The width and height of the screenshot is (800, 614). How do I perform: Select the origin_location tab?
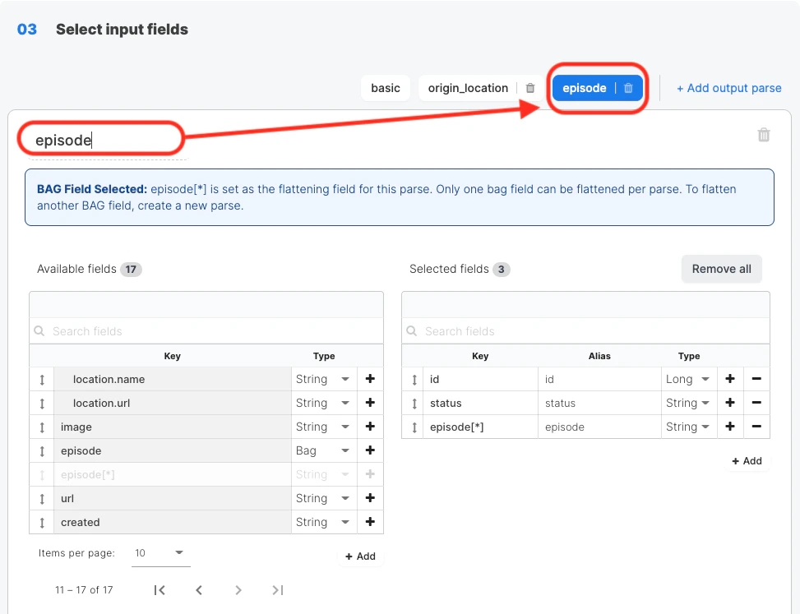[468, 88]
